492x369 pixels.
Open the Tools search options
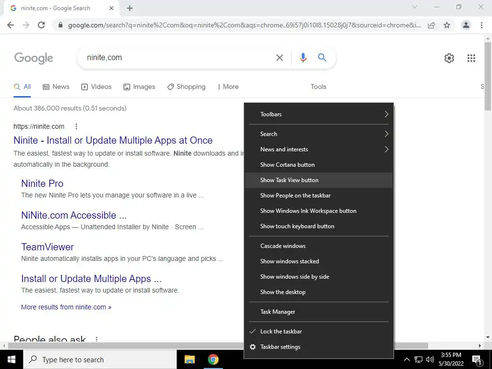pos(318,87)
